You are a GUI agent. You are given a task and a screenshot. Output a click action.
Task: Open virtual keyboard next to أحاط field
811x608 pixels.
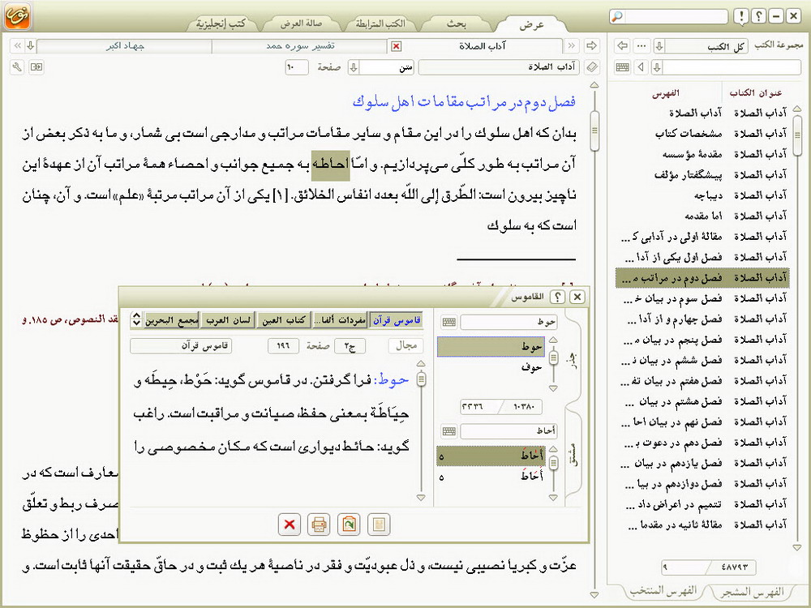[x=449, y=430]
